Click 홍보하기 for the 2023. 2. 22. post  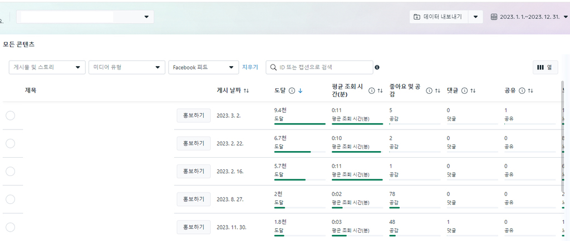pos(194,143)
